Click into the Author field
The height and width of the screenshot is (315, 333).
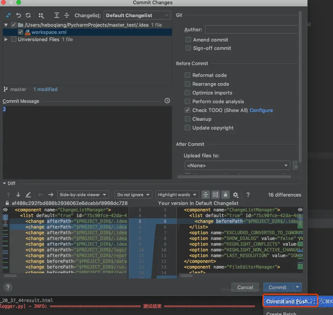tap(251, 29)
